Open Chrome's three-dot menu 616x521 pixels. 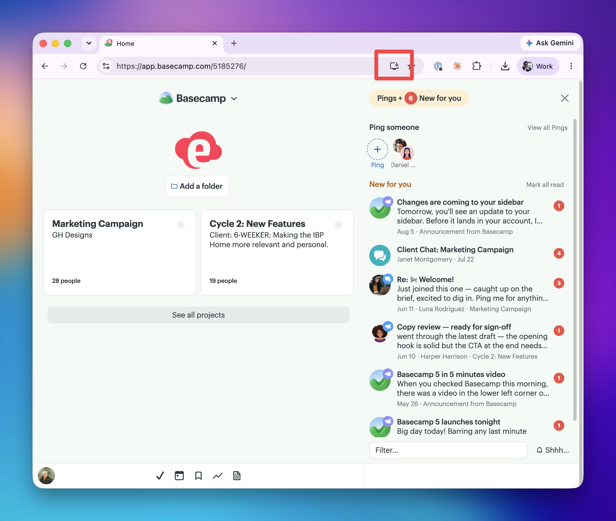[571, 66]
